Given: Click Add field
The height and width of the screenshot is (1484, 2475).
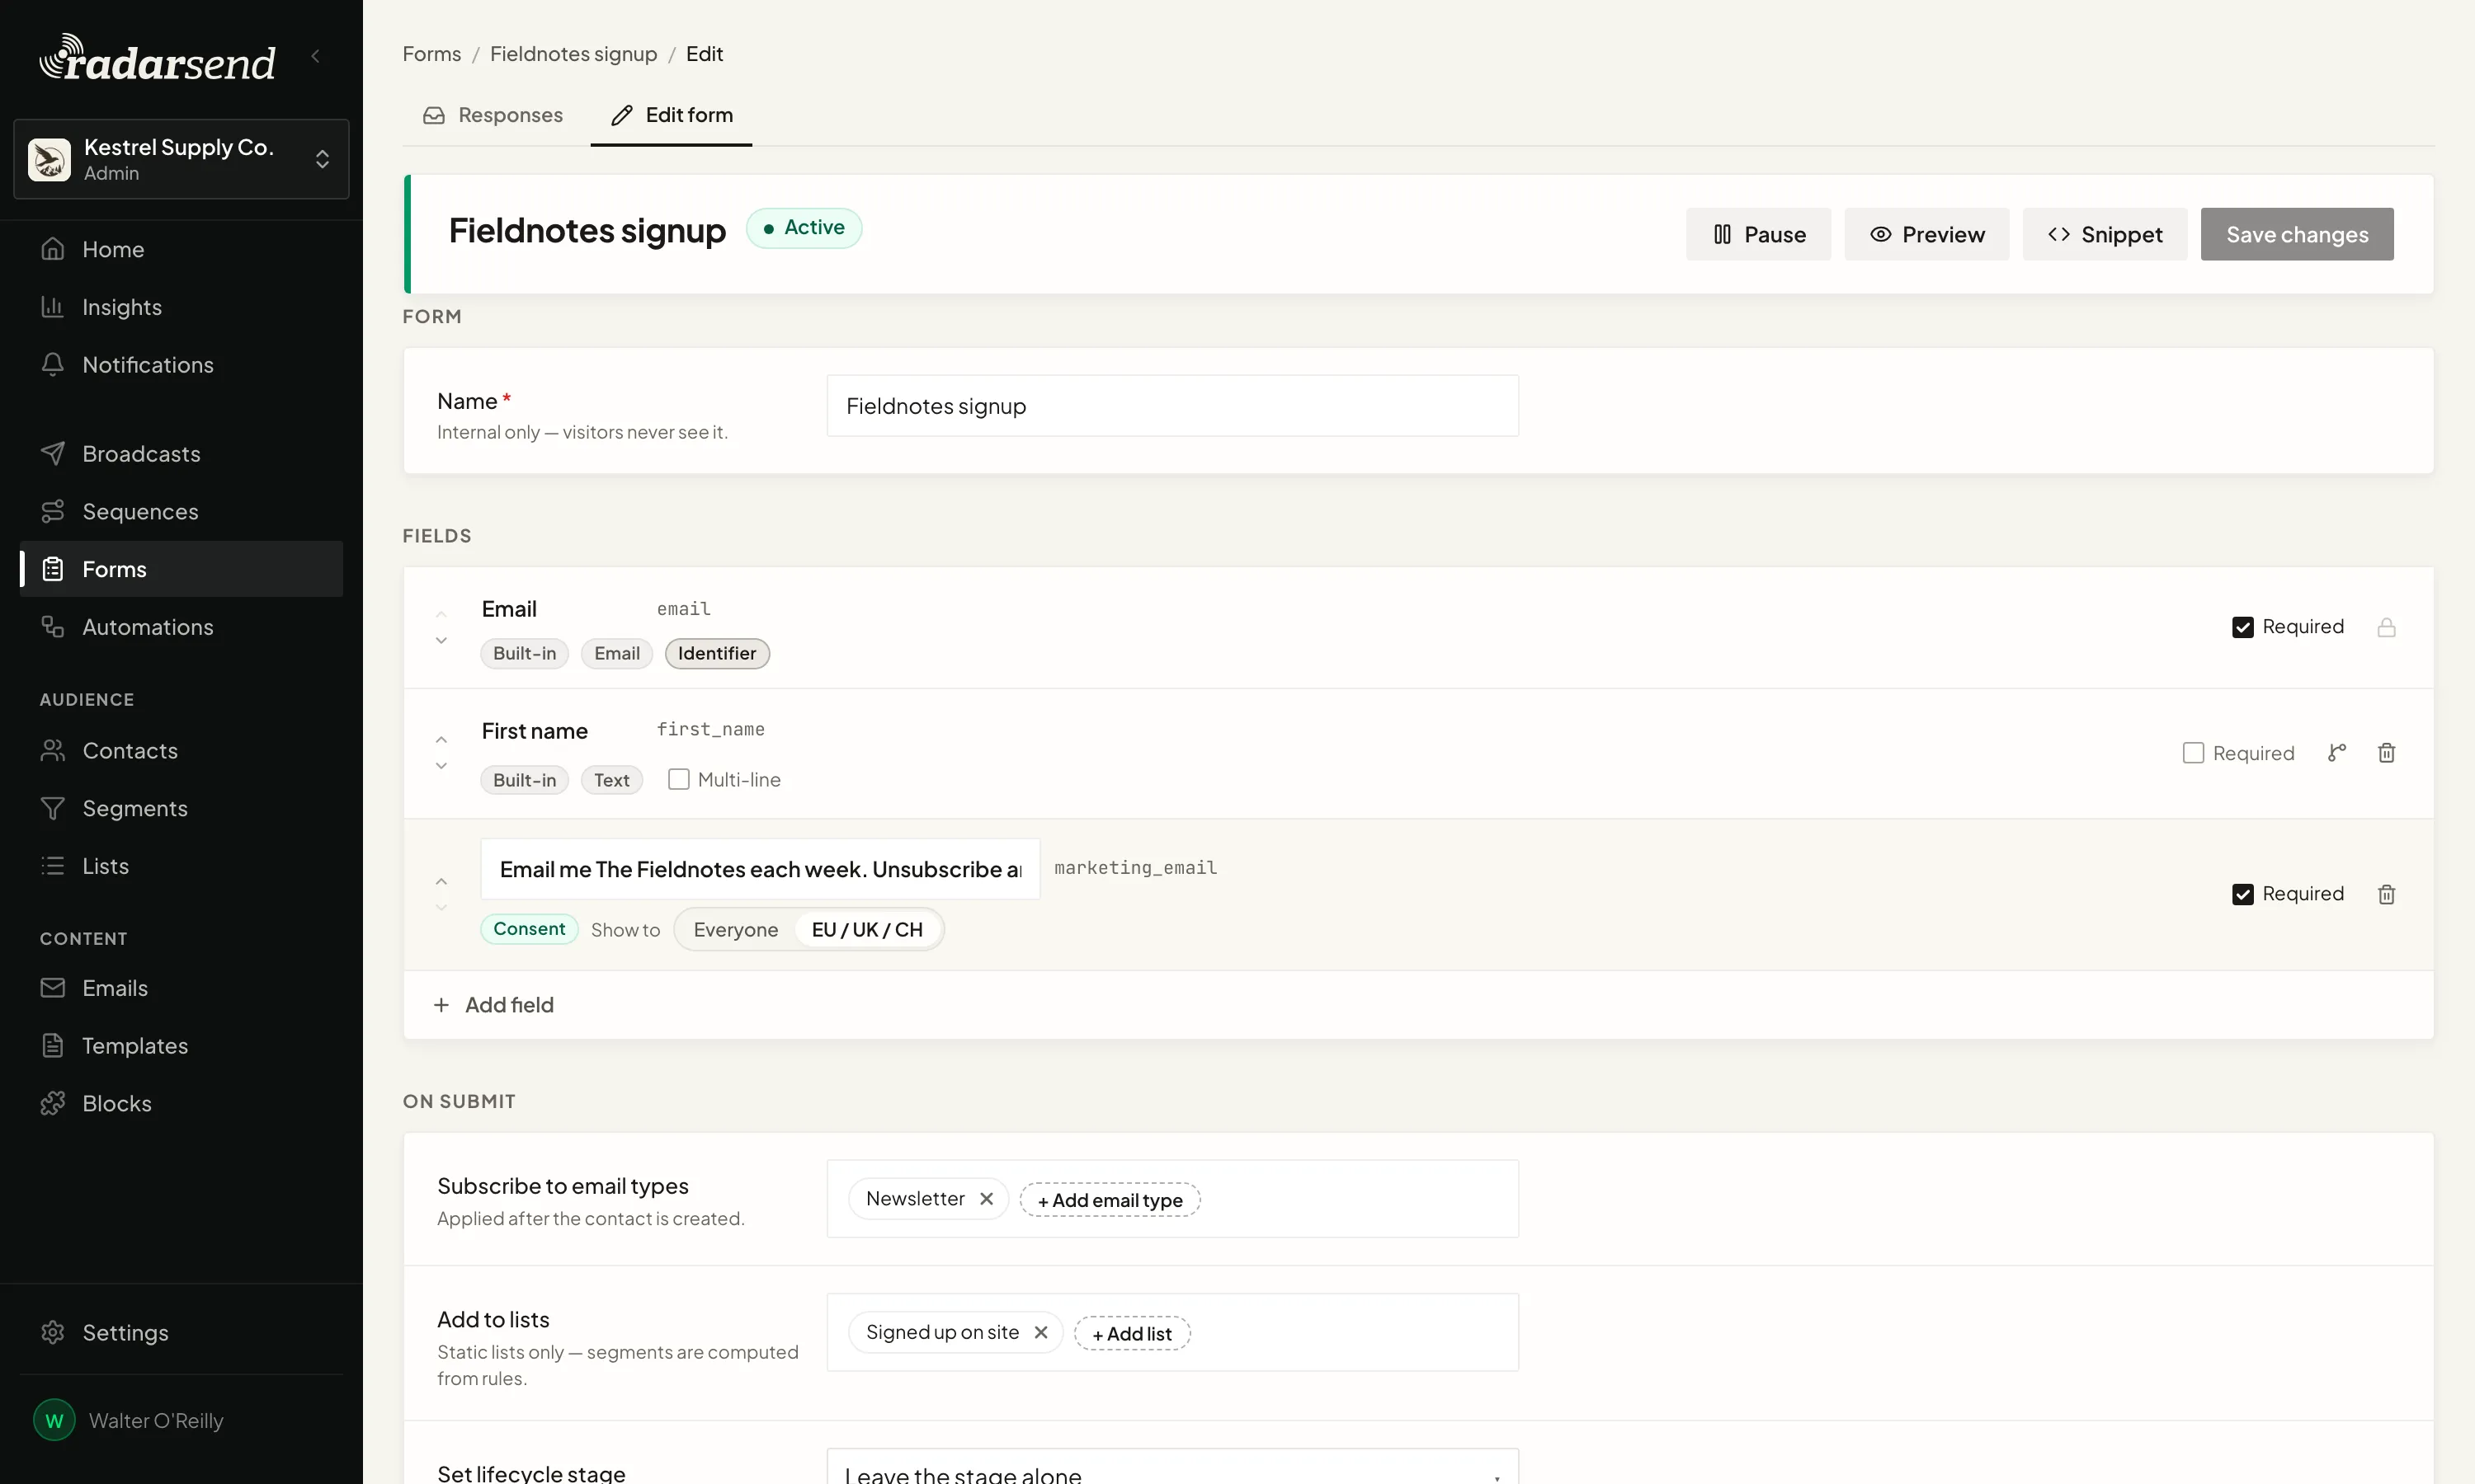Looking at the screenshot, I should (x=493, y=1005).
